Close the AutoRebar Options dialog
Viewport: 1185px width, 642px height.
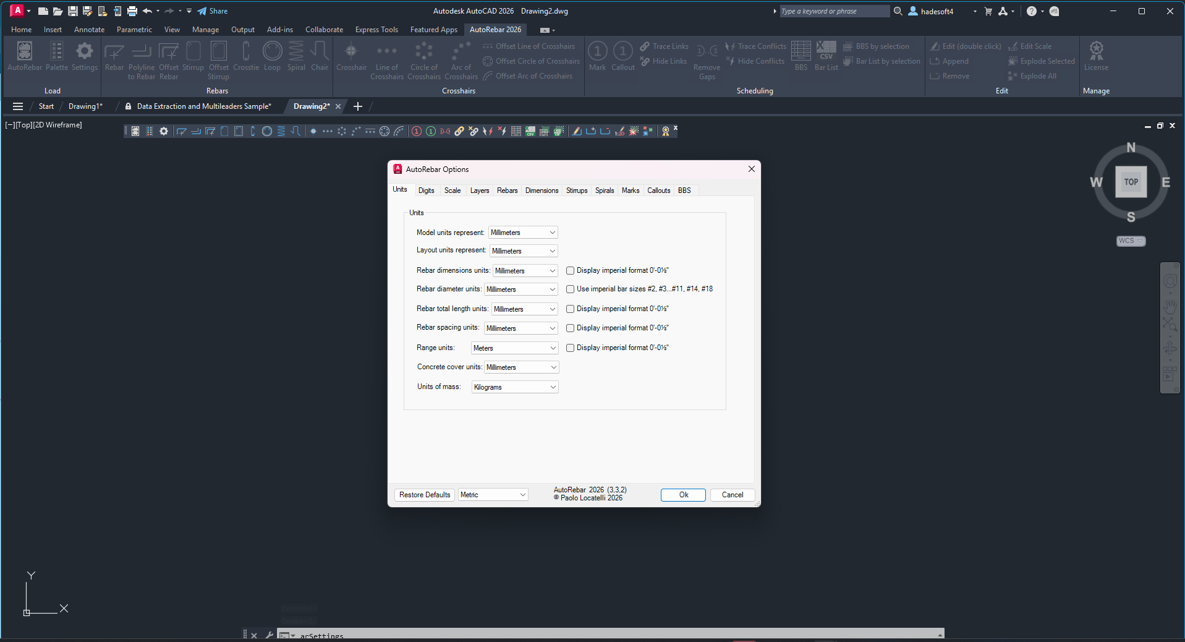(x=751, y=169)
